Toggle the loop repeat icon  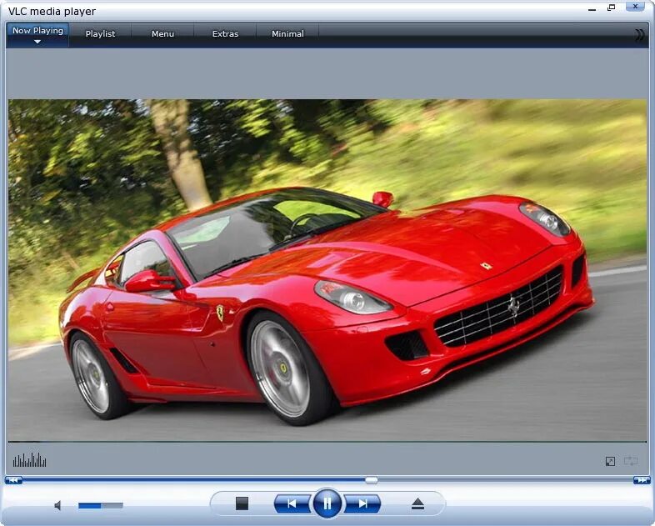click(x=630, y=461)
